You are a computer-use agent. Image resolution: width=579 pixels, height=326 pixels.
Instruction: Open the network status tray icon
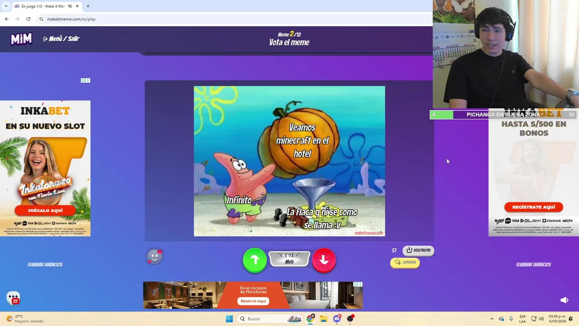534,319
